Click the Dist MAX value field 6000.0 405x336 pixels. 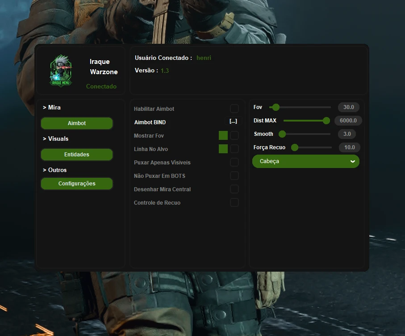(x=348, y=121)
